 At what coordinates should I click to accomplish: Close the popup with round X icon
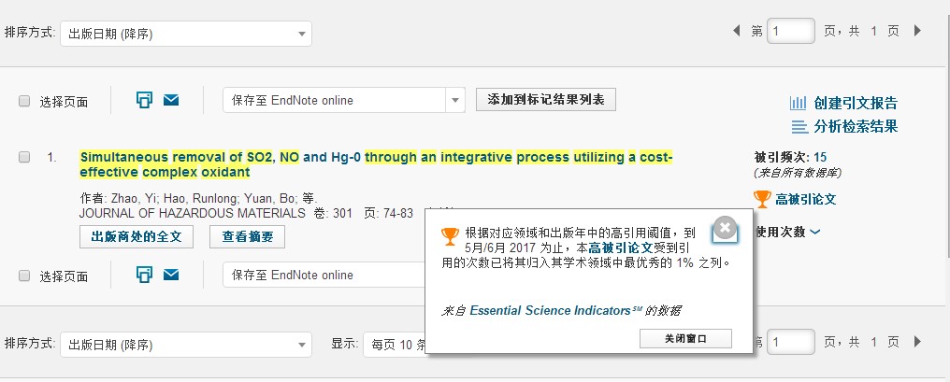(x=725, y=228)
